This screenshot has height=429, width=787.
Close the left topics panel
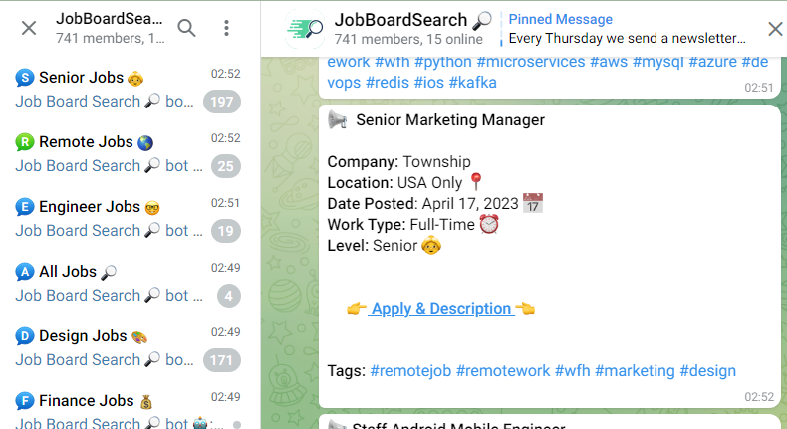[x=29, y=28]
